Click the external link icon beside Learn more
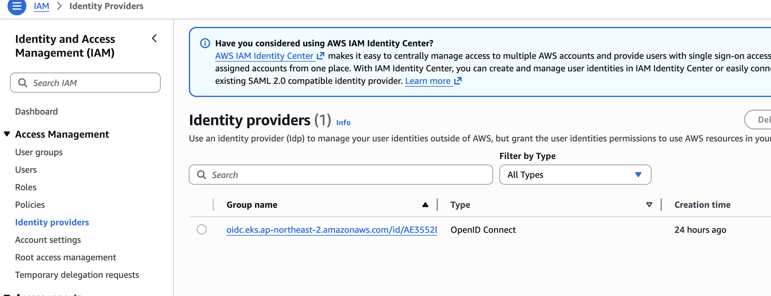This screenshot has width=771, height=296. 458,81
